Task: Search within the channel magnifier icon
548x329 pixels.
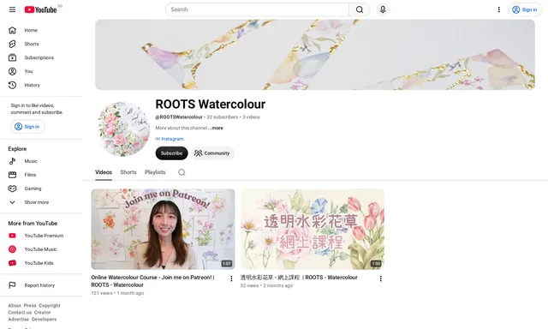Action: coord(182,172)
